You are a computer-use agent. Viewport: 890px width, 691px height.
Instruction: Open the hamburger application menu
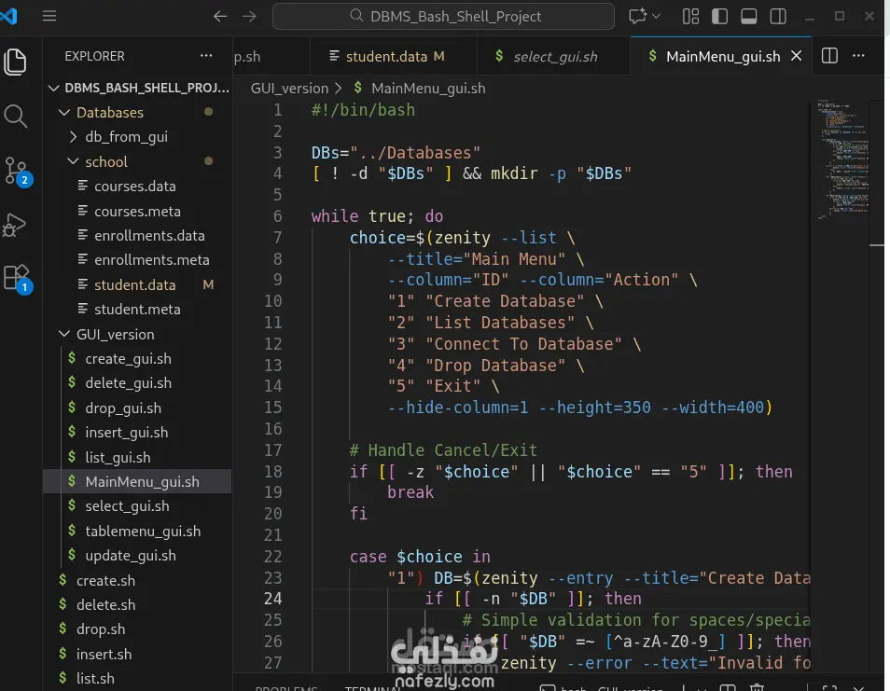coord(49,16)
